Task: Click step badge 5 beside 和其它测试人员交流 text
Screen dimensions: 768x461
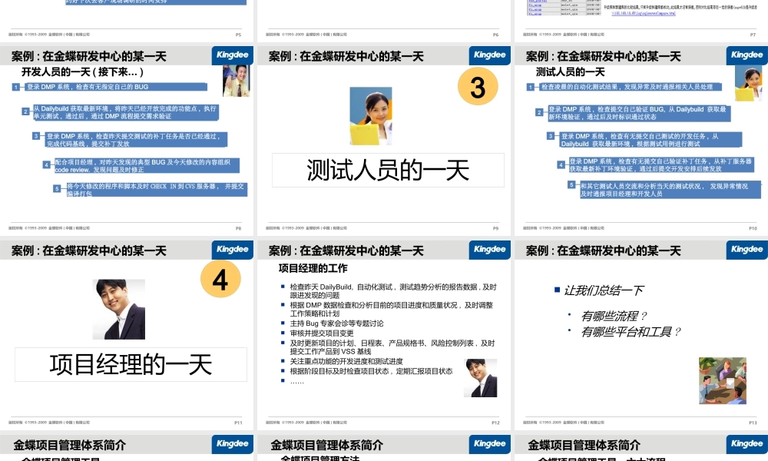Action: [571, 185]
